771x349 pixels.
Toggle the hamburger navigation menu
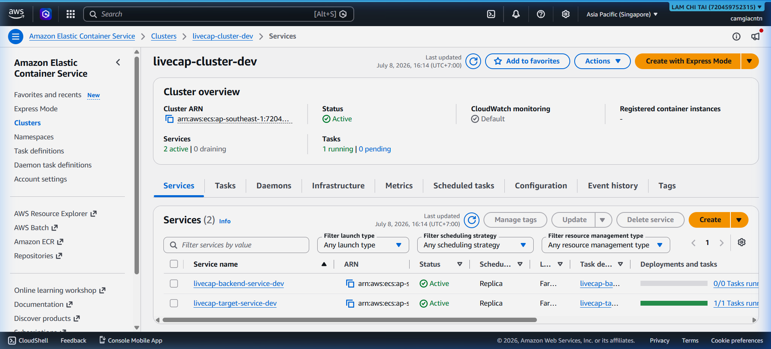point(16,37)
